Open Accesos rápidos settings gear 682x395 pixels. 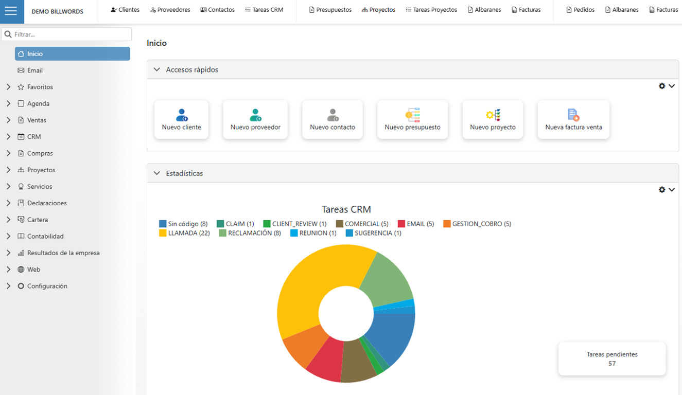[x=662, y=86]
